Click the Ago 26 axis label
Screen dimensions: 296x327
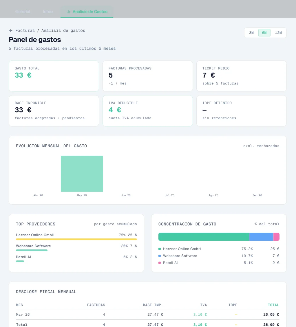click(213, 195)
